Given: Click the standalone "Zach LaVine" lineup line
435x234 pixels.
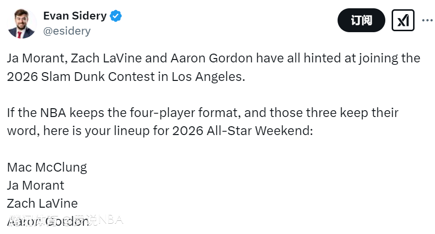Looking at the screenshot, I should tap(42, 203).
